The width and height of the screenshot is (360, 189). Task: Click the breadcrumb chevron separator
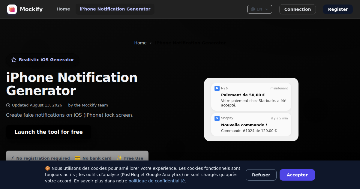pyautogui.click(x=151, y=43)
